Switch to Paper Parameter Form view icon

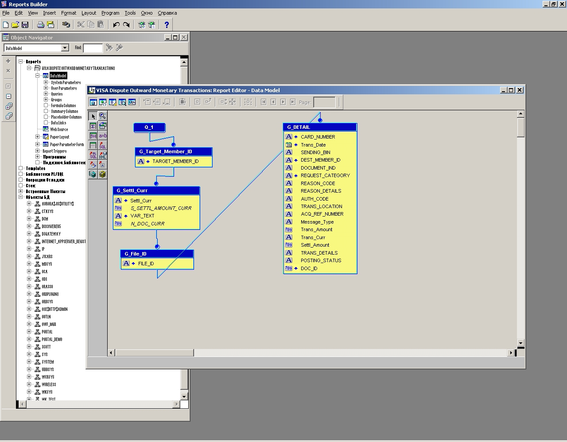coord(132,102)
